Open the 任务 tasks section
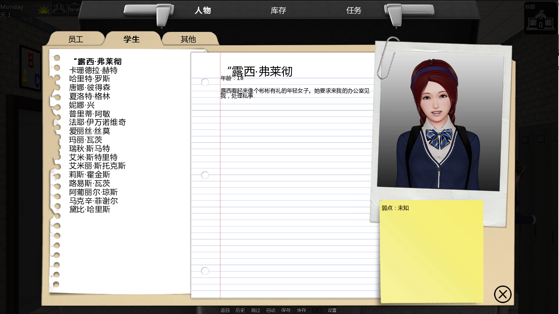 point(354,10)
